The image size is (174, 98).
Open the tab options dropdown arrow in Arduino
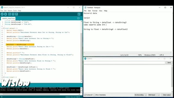click(x=78, y=18)
